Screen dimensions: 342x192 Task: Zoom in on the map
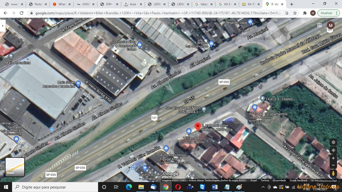point(333,158)
